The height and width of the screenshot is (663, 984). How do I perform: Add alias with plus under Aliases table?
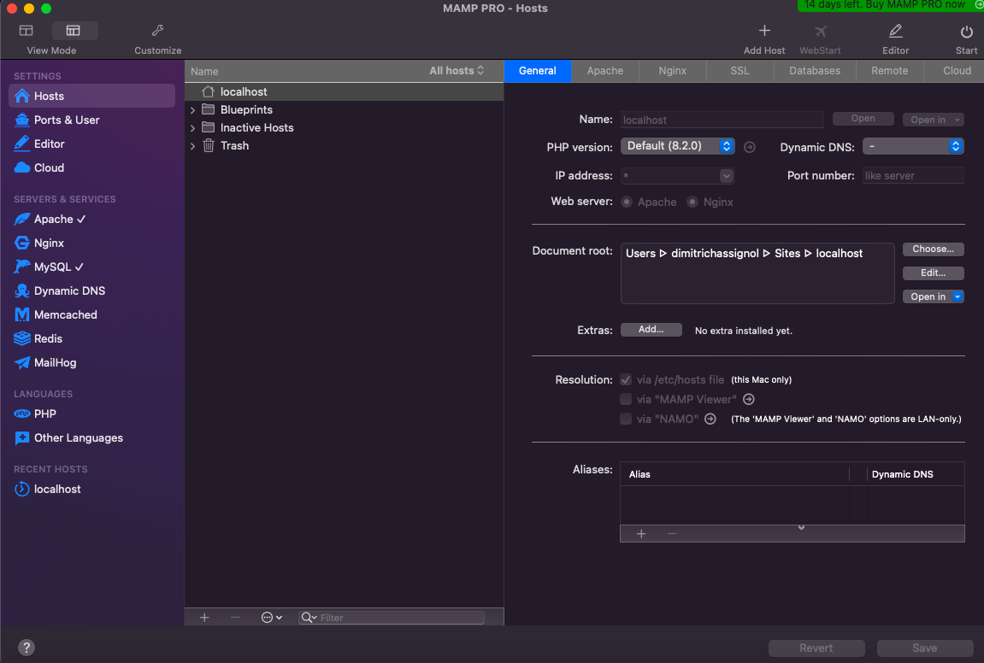[641, 534]
